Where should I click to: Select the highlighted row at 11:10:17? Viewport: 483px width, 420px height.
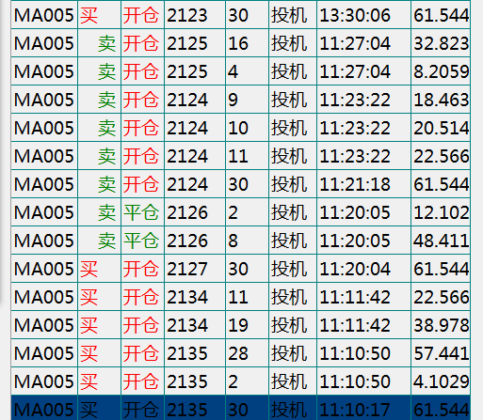241,408
